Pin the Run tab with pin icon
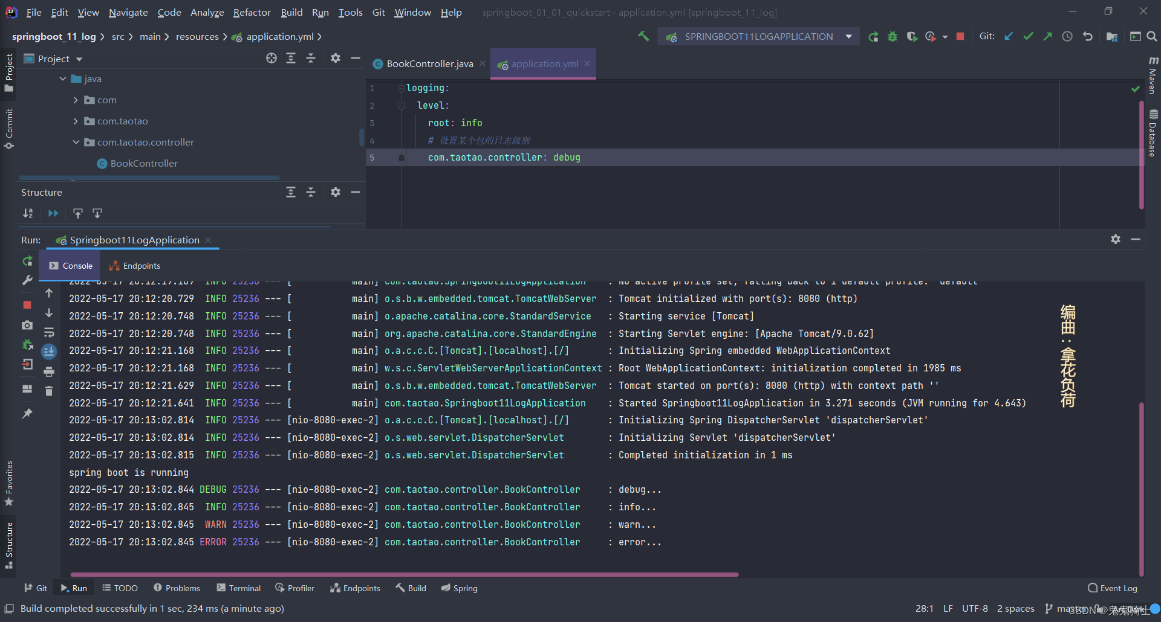This screenshot has width=1161, height=622. [27, 414]
